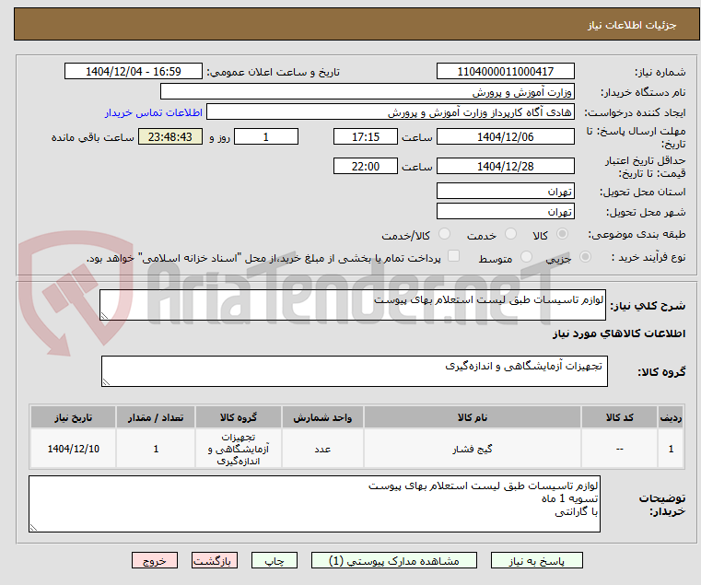Screen dimensions: 701x585
Task: Click the need date cell 1404/12/10
Action: tap(74, 449)
